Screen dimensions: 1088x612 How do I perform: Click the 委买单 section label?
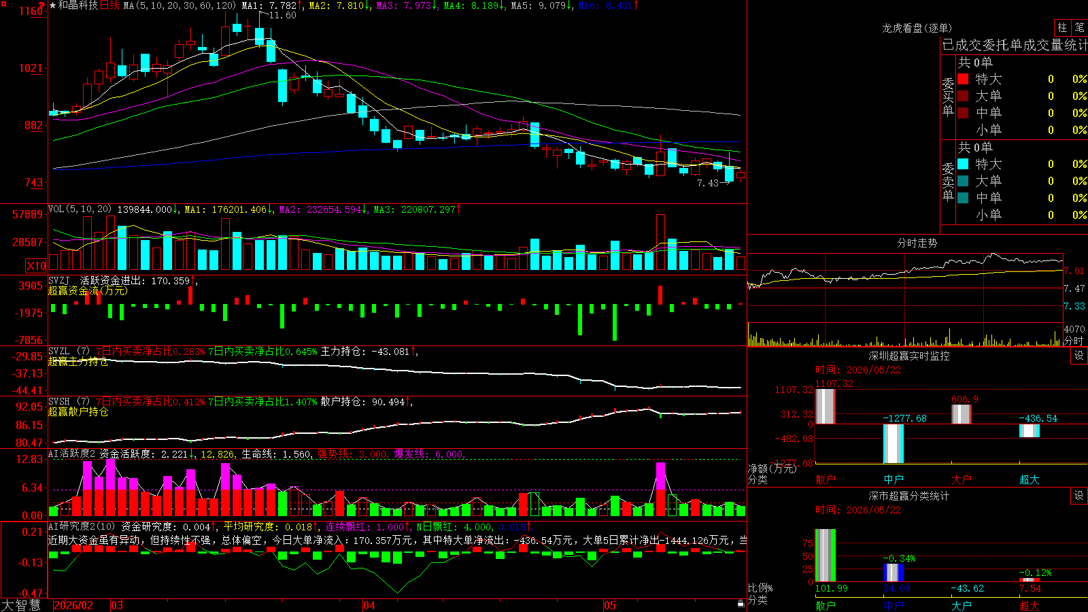(948, 97)
